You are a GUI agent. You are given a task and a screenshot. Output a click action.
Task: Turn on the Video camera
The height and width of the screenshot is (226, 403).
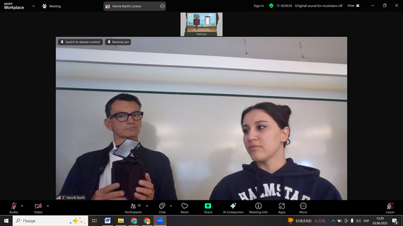click(x=38, y=206)
